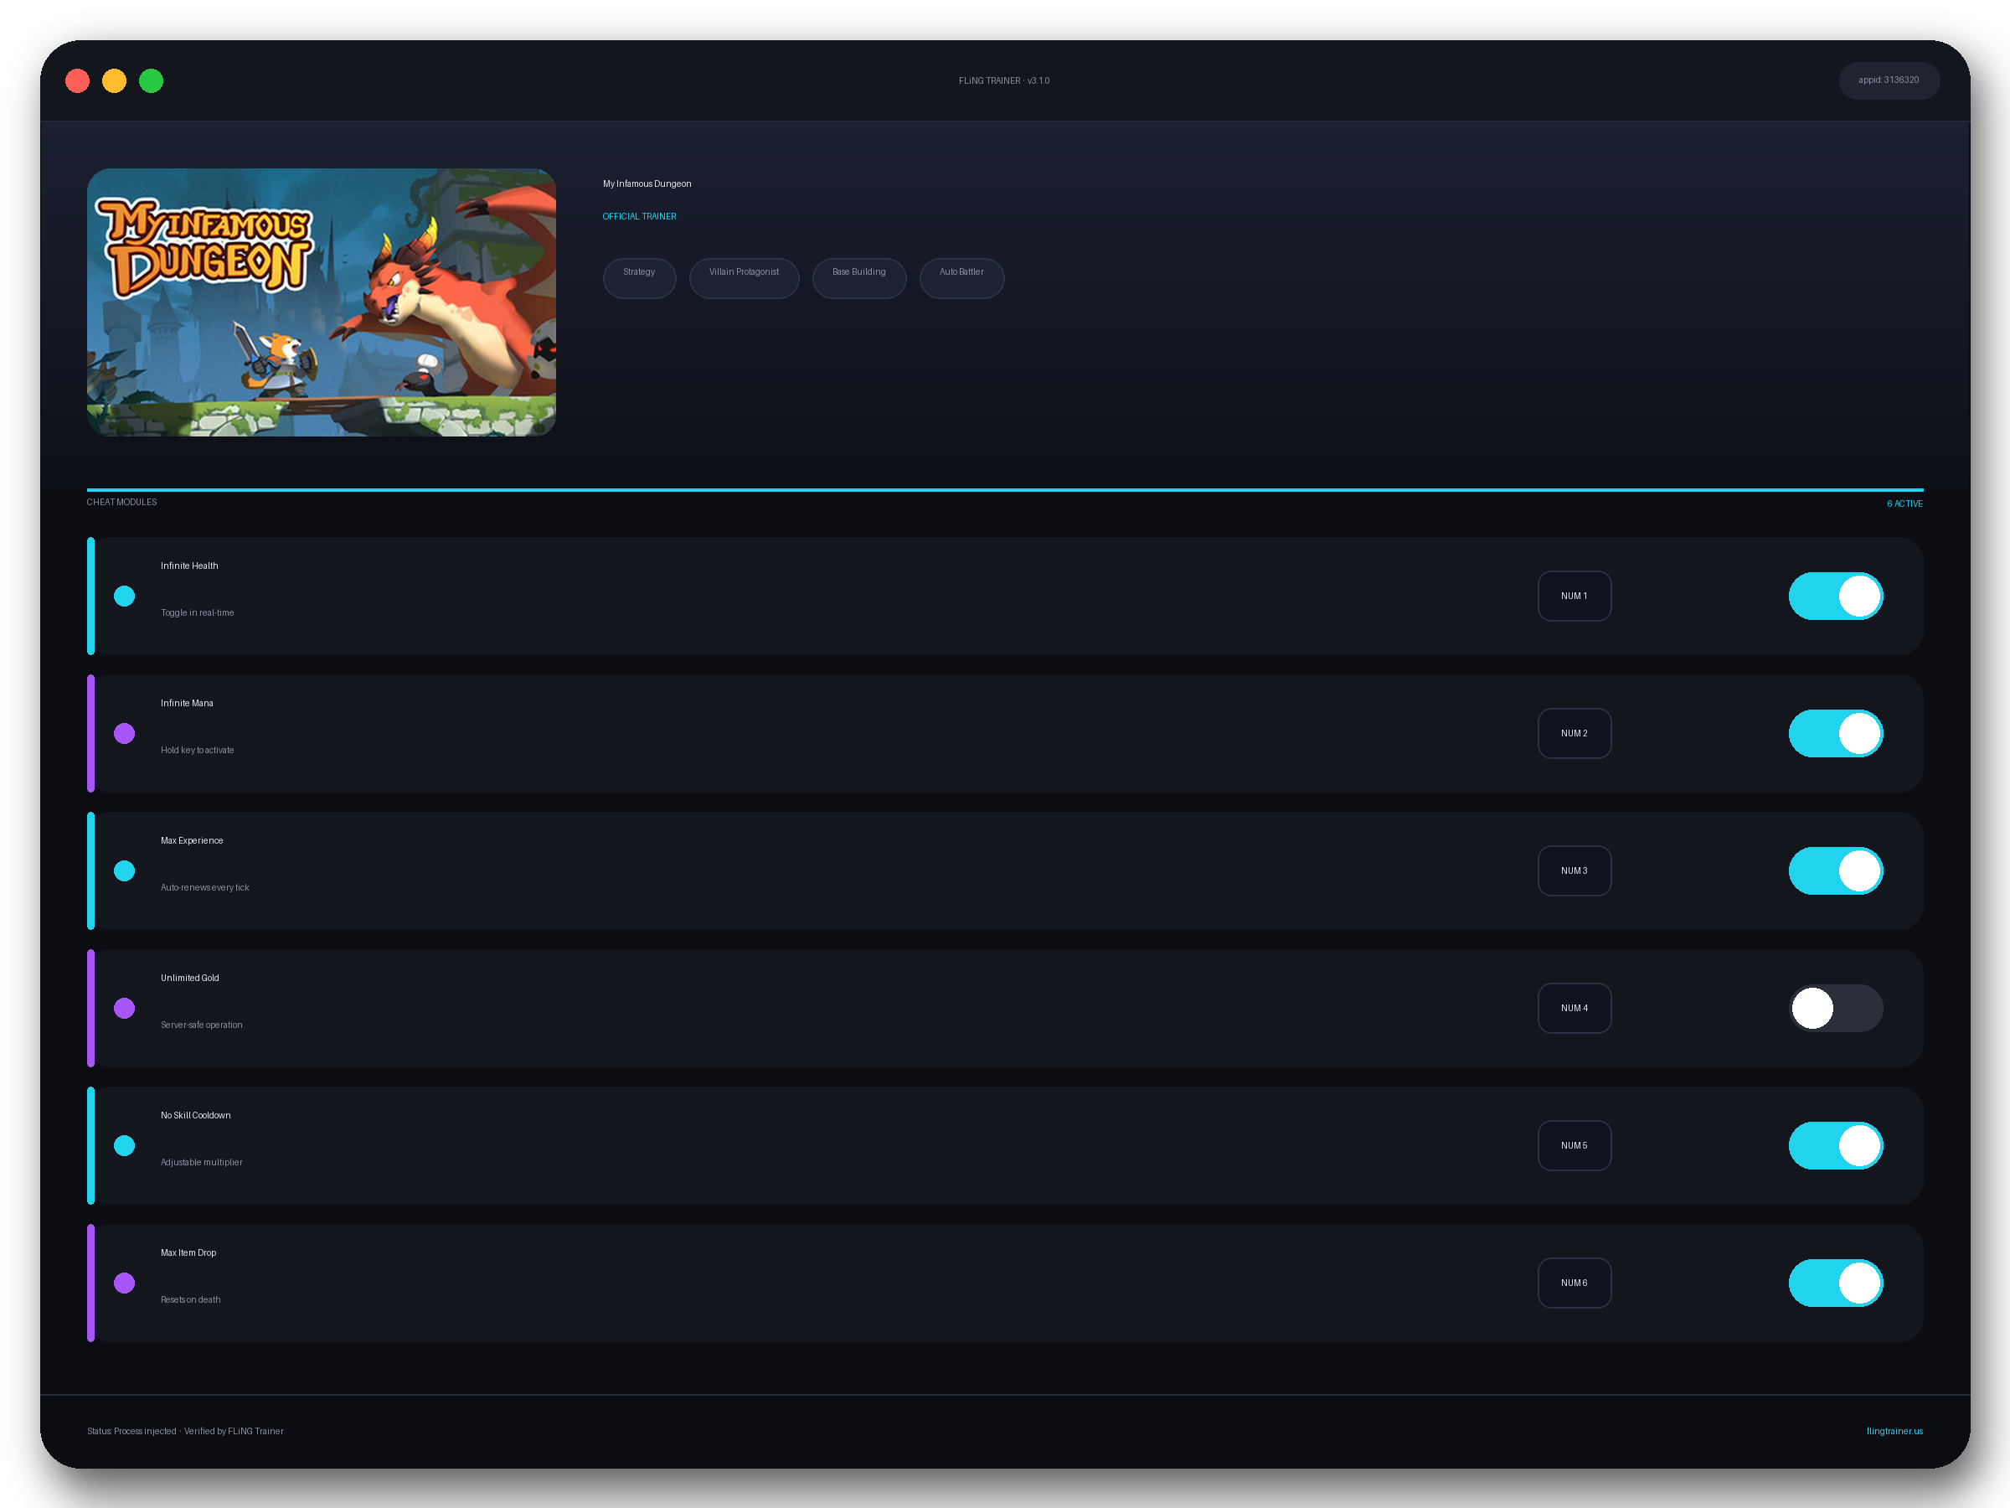The width and height of the screenshot is (2010, 1508).
Task: Click the 'Auto-renews every tick' description
Action: coord(204,887)
